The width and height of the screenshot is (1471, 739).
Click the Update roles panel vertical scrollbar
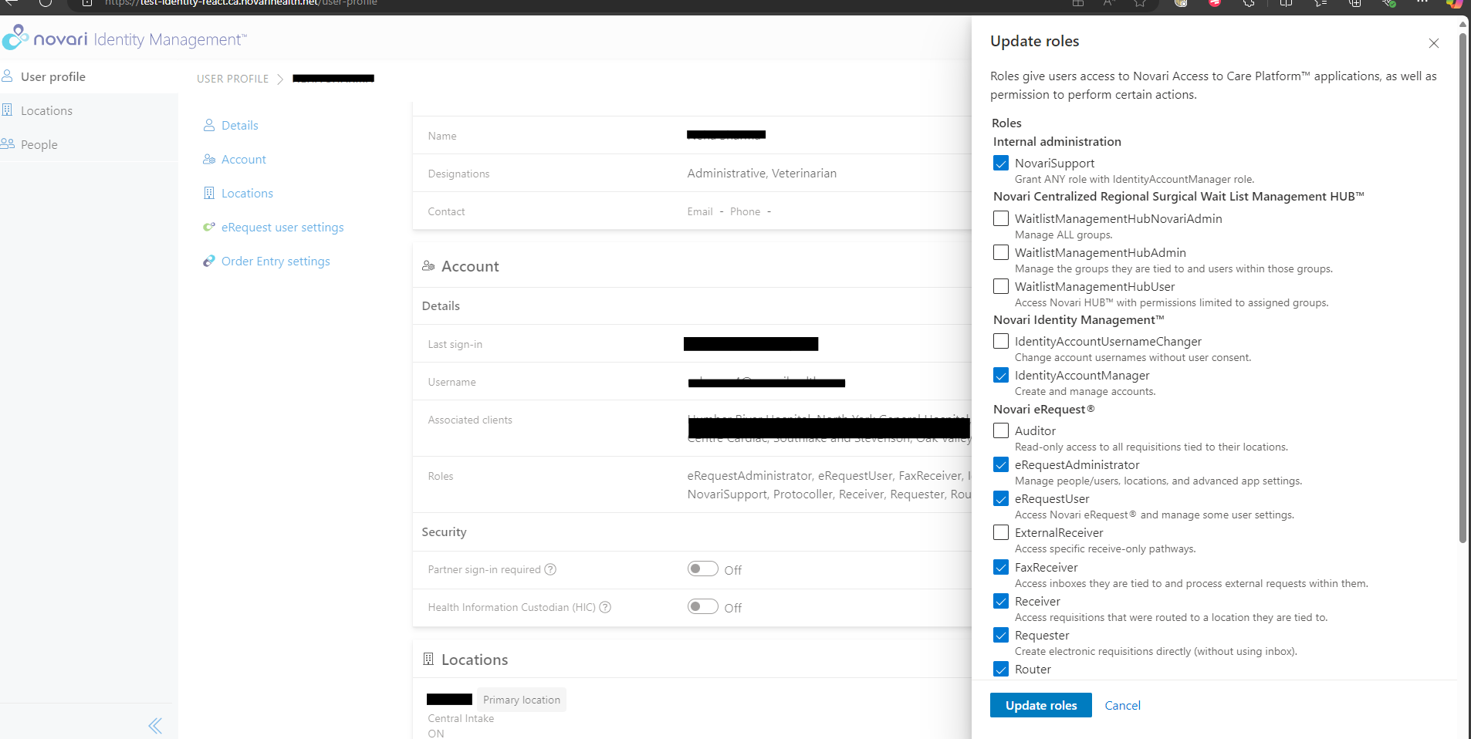[x=1462, y=287]
